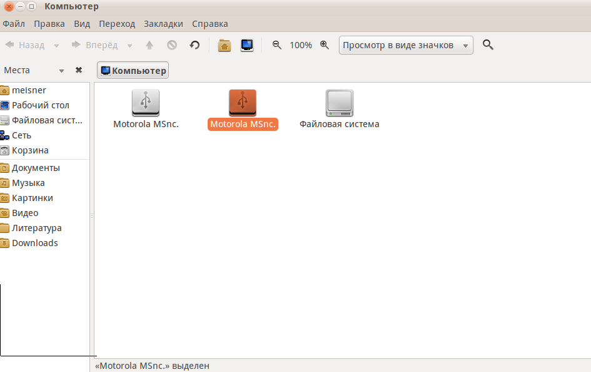Screen dimensions: 591x372
Task: Open the Forward history dropdown arrow
Action: click(129, 46)
